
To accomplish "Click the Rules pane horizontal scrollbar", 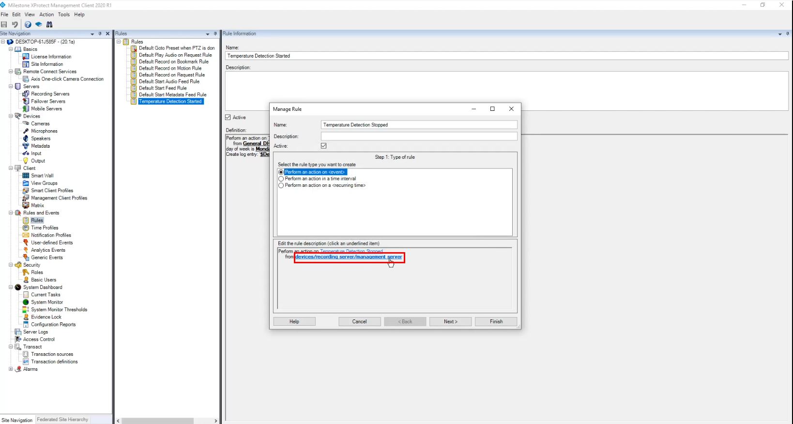I will click(157, 421).
